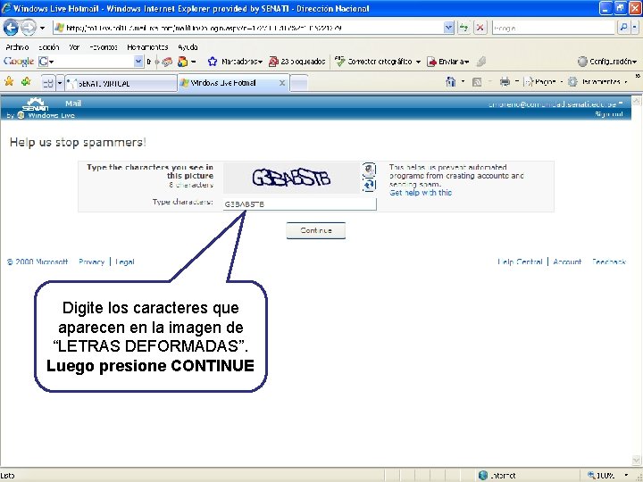This screenshot has width=643, height=482.
Task: Refresh the CAPTCHA with new picture icon
Action: [x=369, y=185]
